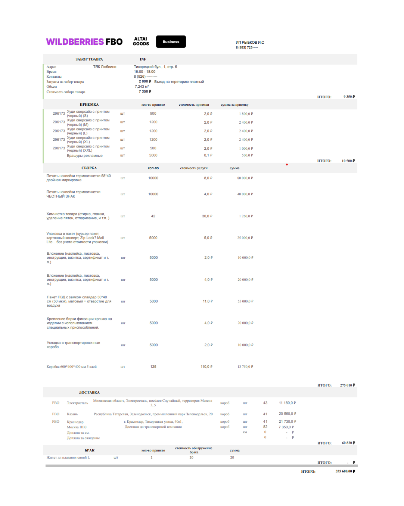Click the amount 40 000,0 ₽

245,194
